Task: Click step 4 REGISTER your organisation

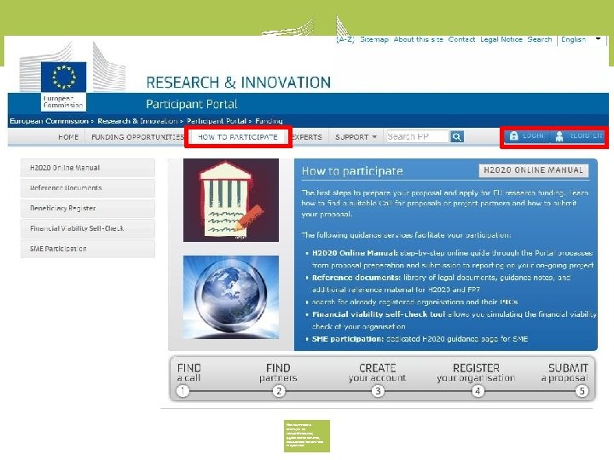Action: (x=476, y=378)
